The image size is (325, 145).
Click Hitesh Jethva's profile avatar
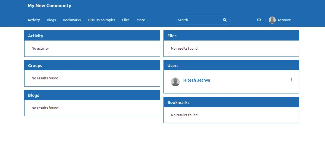(x=175, y=82)
